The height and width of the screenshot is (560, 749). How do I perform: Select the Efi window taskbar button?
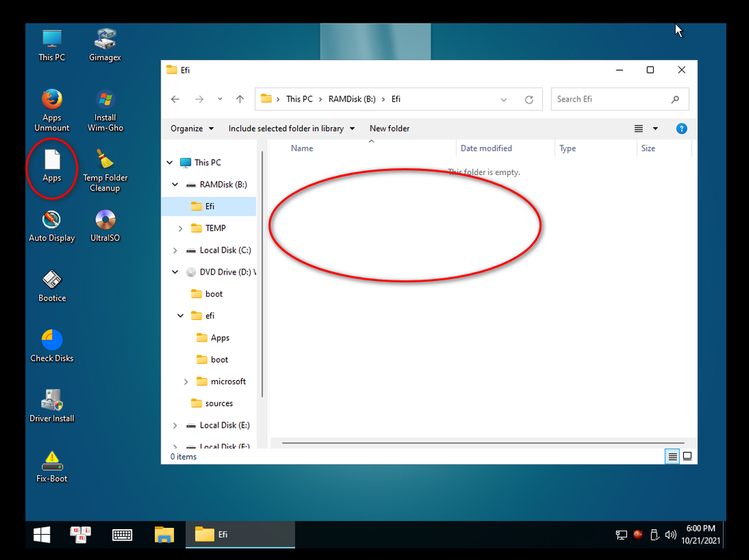pyautogui.click(x=240, y=535)
